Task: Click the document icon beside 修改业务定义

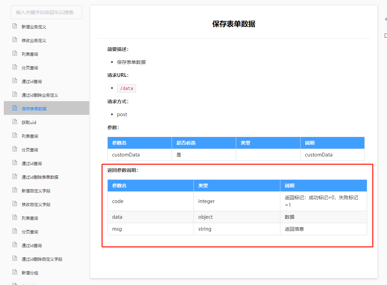Action: (14, 40)
